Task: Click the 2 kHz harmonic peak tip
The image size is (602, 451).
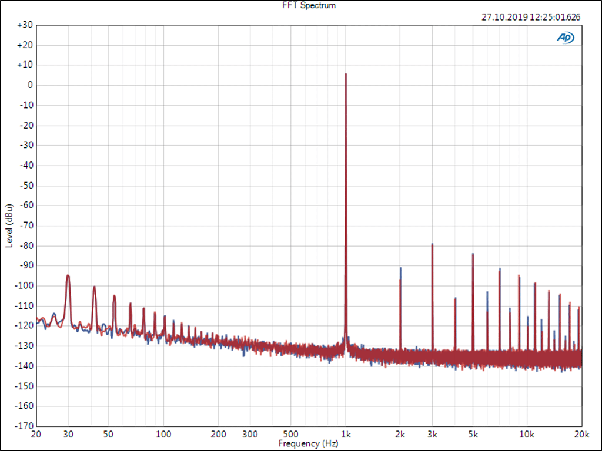Action: click(400, 268)
